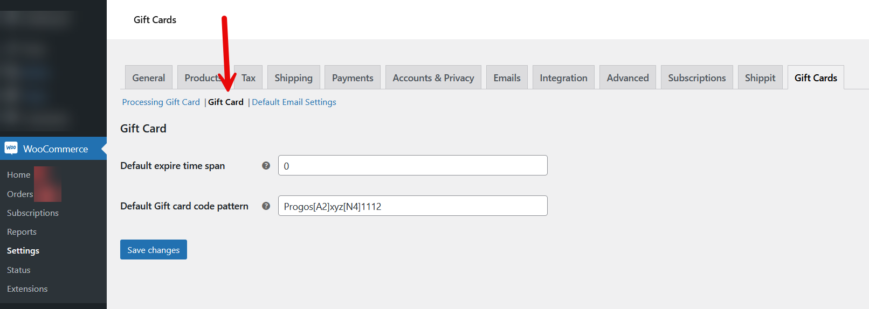869x309 pixels.
Task: Go to WooCommerce Home in sidebar
Action: pos(19,175)
